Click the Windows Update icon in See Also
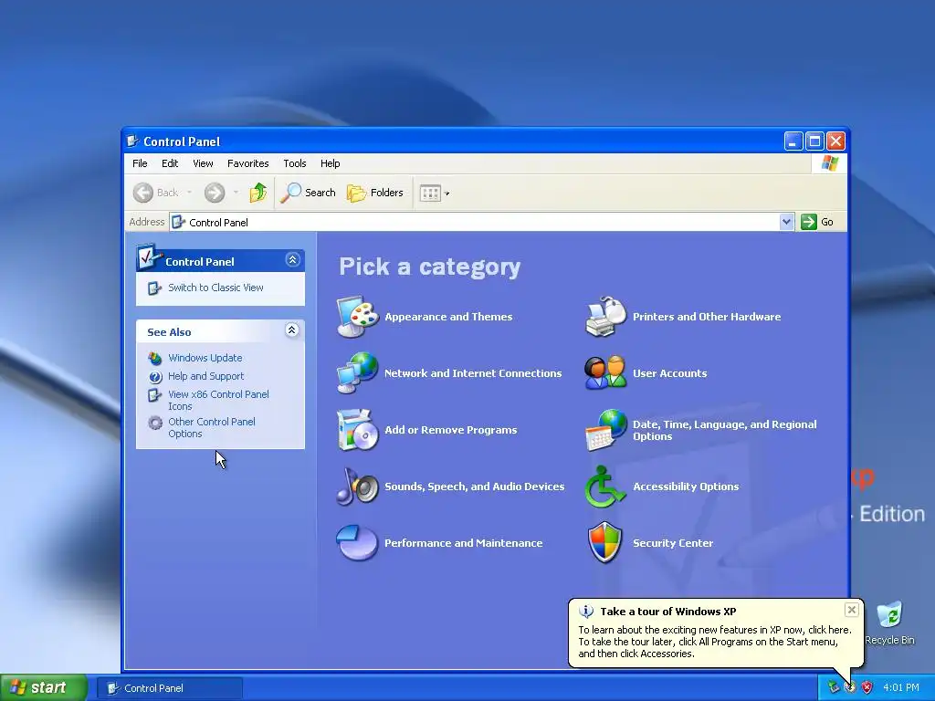This screenshot has height=701, width=935. pyautogui.click(x=155, y=358)
